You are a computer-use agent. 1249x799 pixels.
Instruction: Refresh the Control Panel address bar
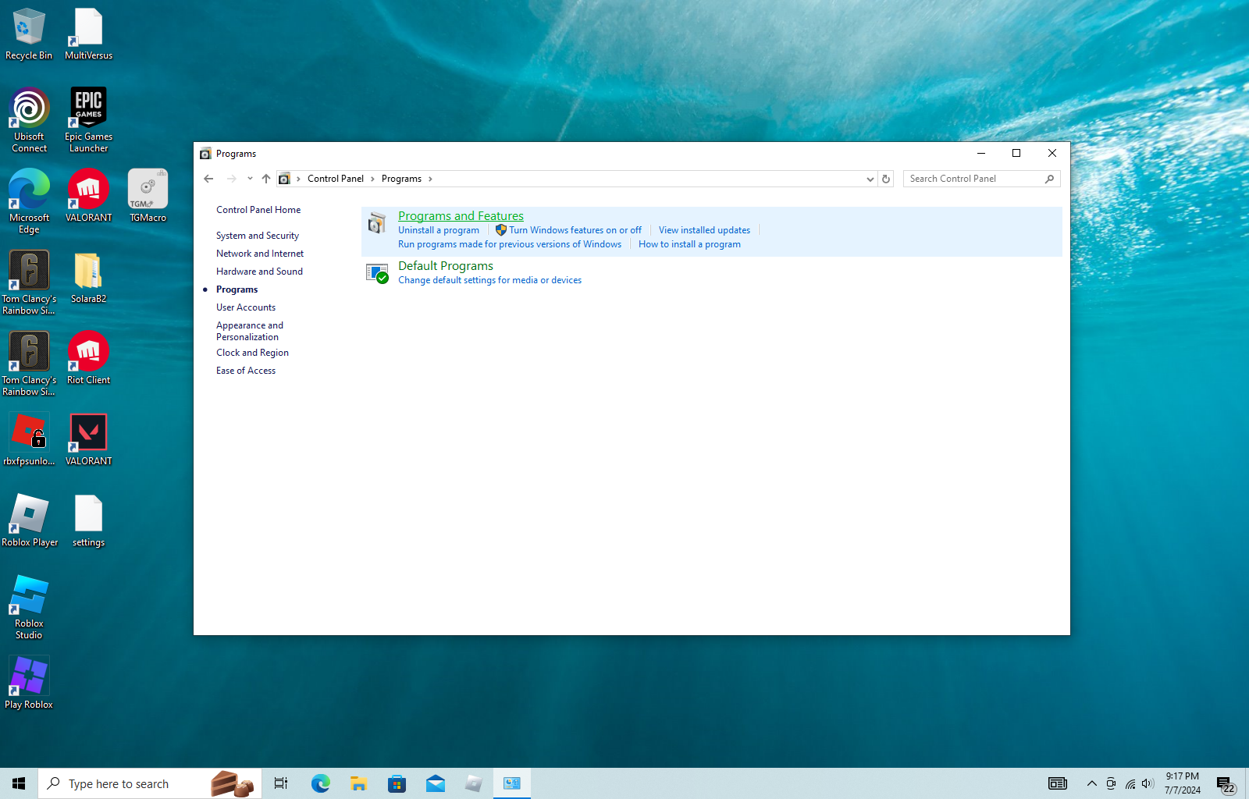click(886, 179)
